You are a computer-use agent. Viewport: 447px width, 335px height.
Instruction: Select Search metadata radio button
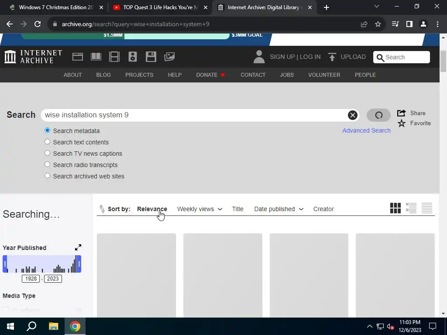(47, 130)
